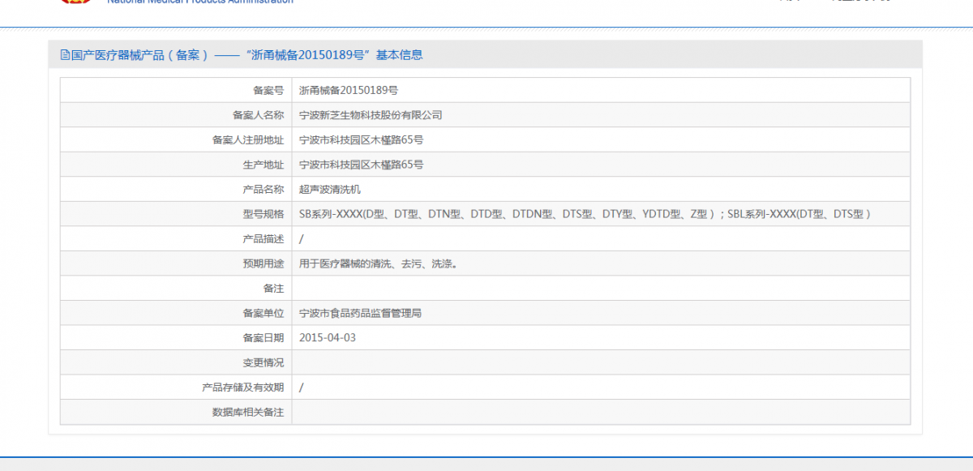Image resolution: width=973 pixels, height=471 pixels.
Task: Click the slash value in the 产品描述 row
Action: pyautogui.click(x=302, y=239)
